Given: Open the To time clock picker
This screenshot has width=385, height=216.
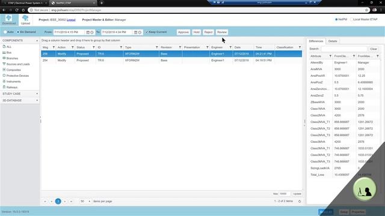Looking at the screenshot, I should pos(140,32).
